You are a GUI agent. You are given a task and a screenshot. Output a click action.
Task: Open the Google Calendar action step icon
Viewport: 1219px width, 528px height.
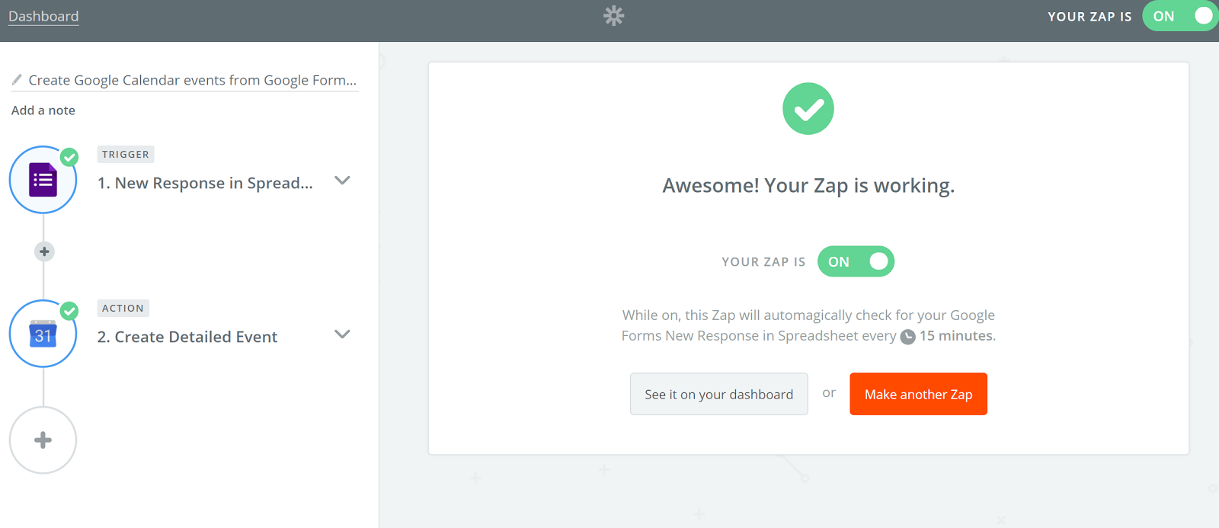43,334
